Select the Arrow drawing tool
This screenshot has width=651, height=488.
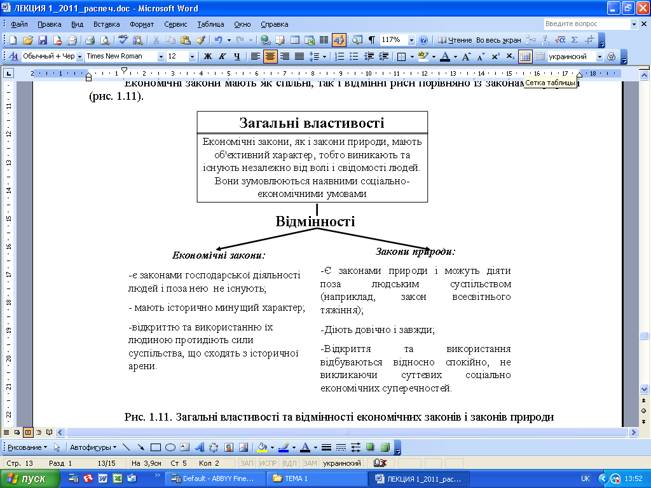[140, 447]
